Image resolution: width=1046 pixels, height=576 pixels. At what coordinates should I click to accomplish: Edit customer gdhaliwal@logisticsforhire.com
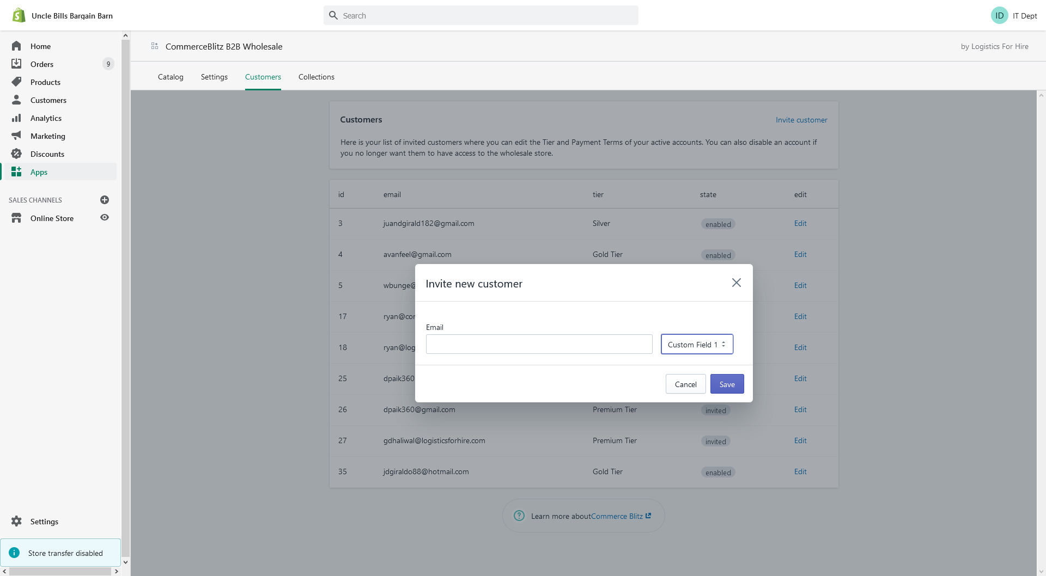click(x=800, y=440)
